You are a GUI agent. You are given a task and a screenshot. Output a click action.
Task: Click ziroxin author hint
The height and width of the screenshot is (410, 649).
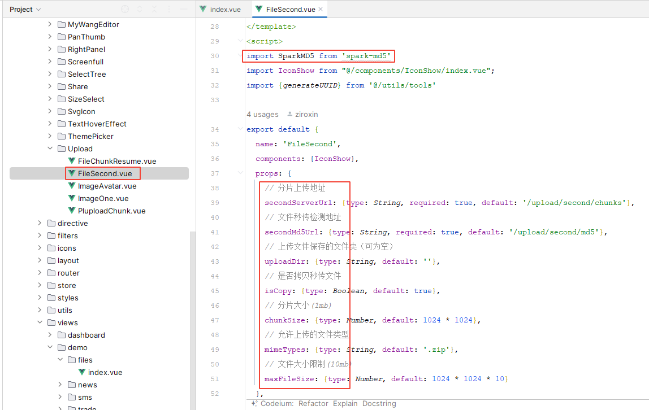306,114
